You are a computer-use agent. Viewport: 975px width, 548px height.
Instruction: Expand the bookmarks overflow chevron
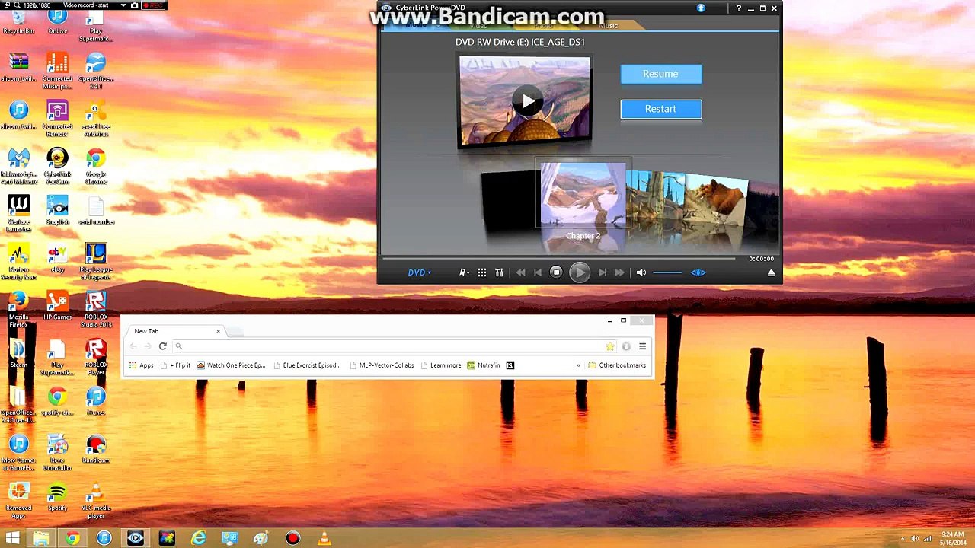[578, 365]
